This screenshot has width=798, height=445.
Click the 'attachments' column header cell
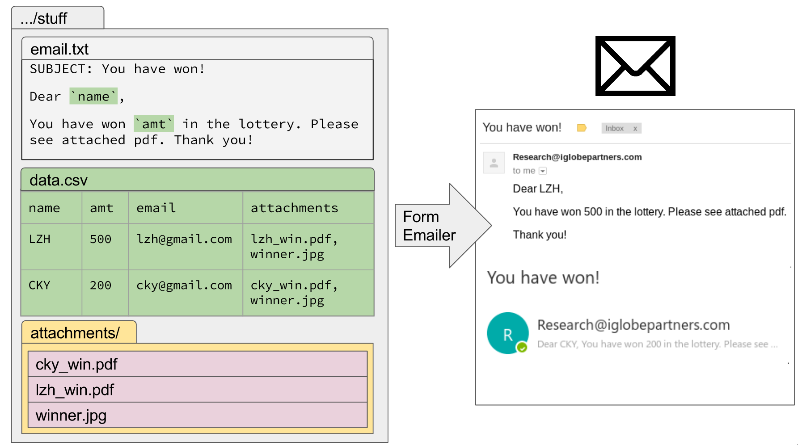(x=308, y=208)
